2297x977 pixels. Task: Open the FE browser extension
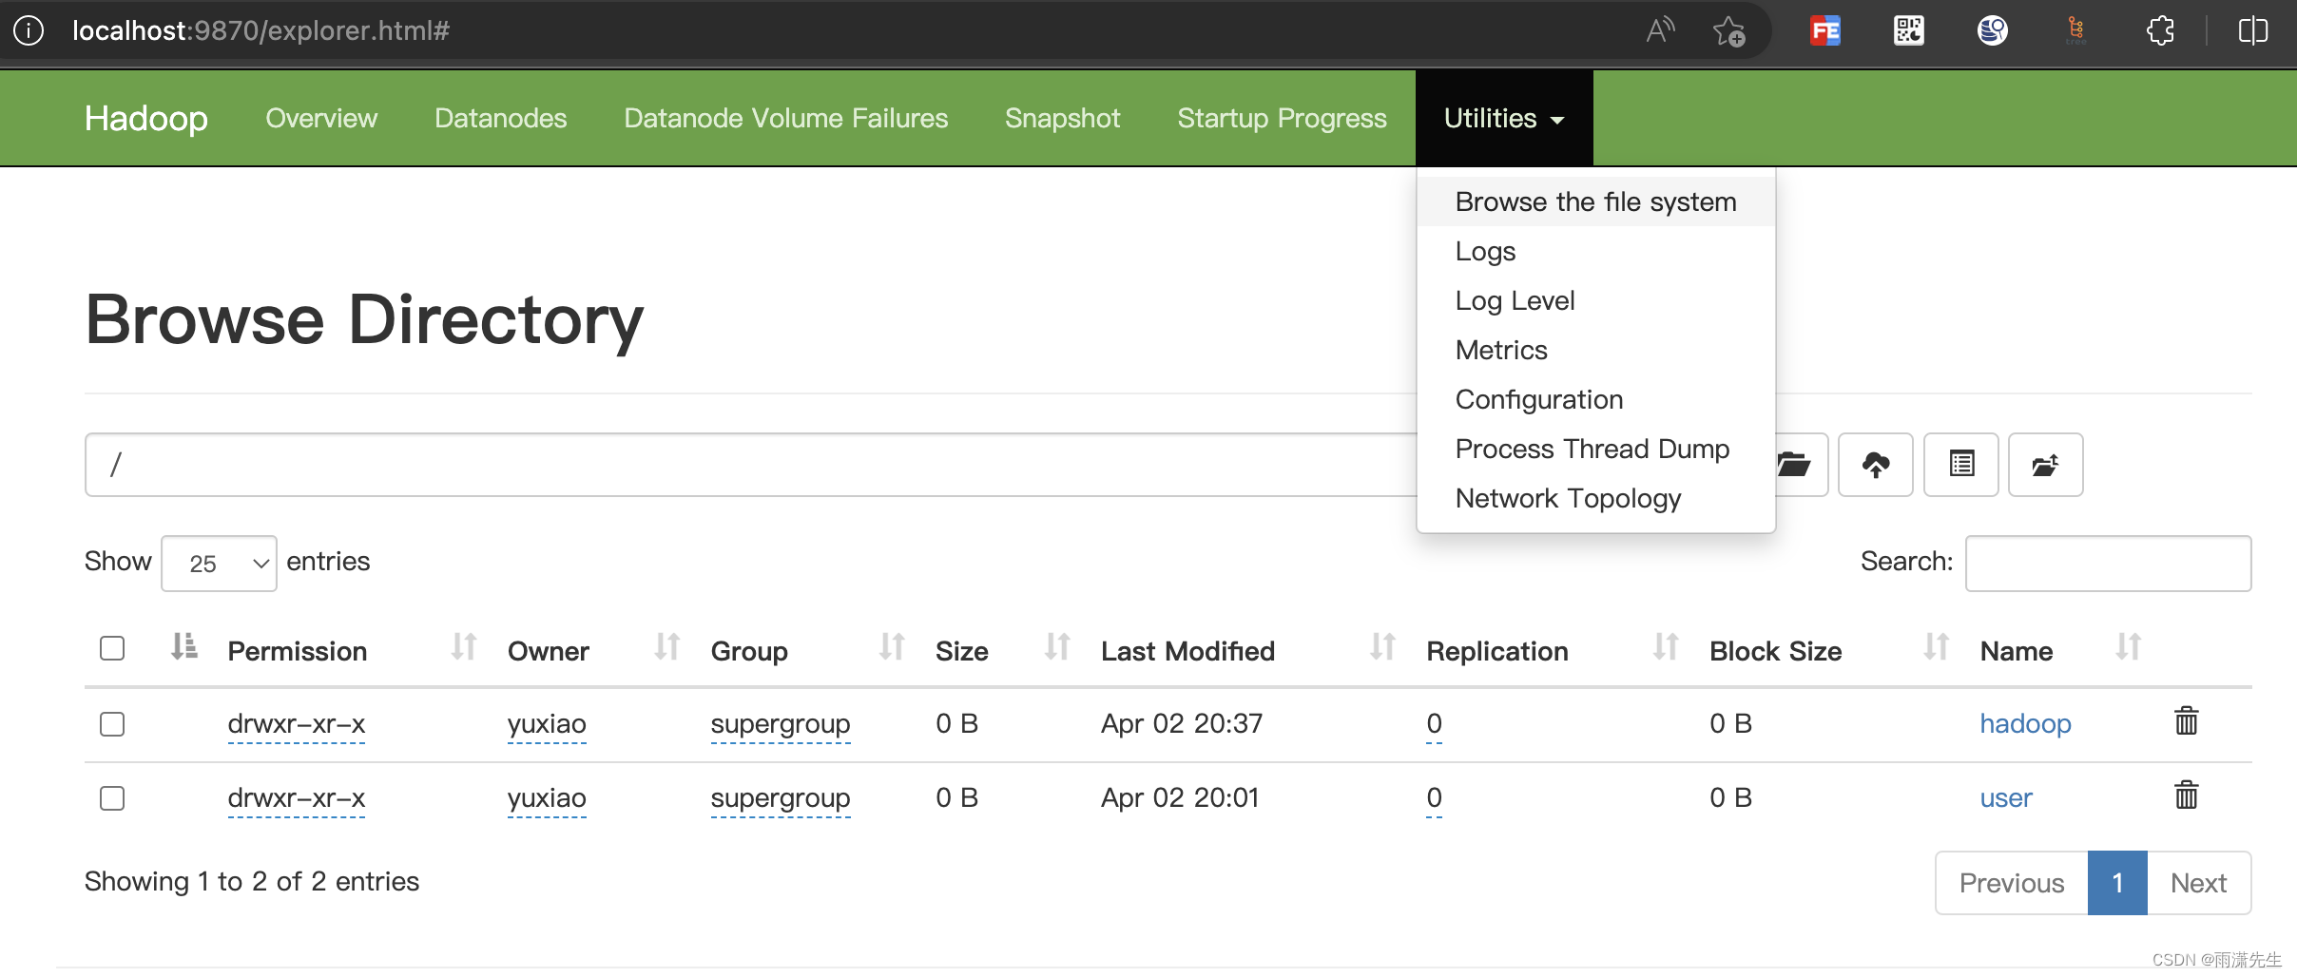click(x=1824, y=30)
